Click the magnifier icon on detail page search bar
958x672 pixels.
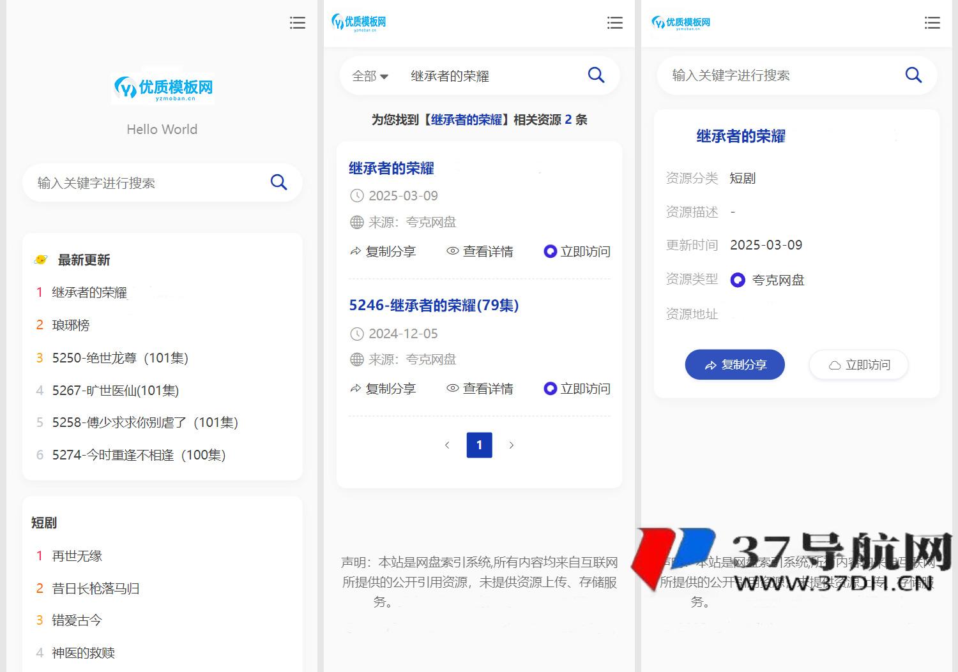(x=913, y=75)
